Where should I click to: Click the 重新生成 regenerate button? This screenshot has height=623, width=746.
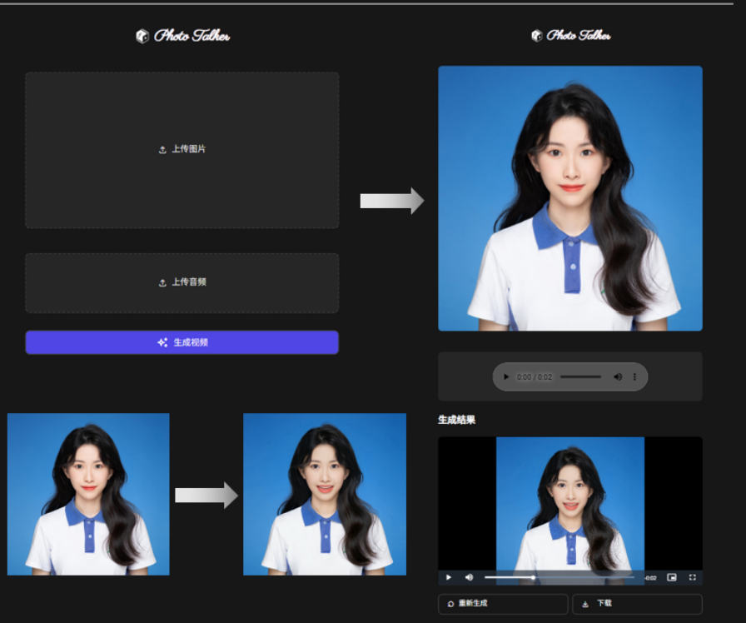tap(503, 604)
